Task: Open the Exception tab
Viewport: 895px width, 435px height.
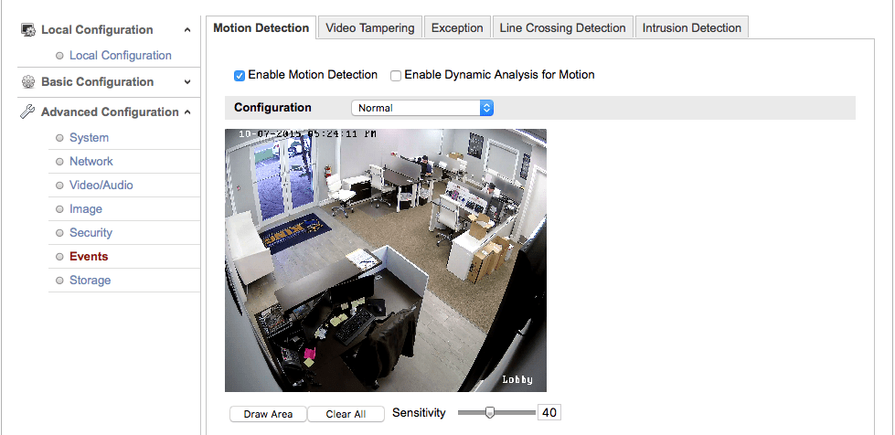Action: point(457,28)
